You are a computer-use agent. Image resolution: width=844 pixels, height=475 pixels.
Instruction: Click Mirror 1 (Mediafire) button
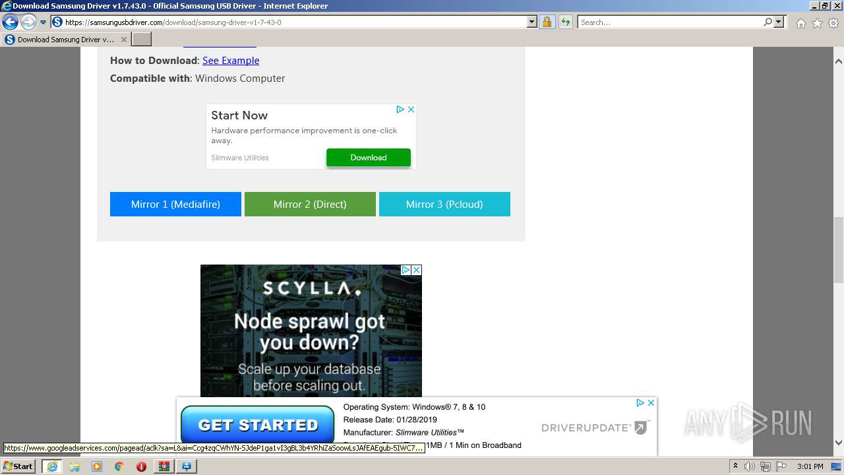[x=175, y=205]
